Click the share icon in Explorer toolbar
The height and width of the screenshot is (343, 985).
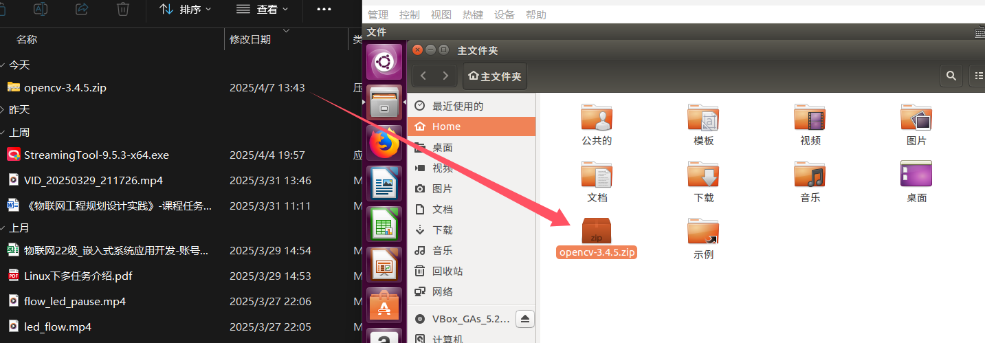[81, 9]
